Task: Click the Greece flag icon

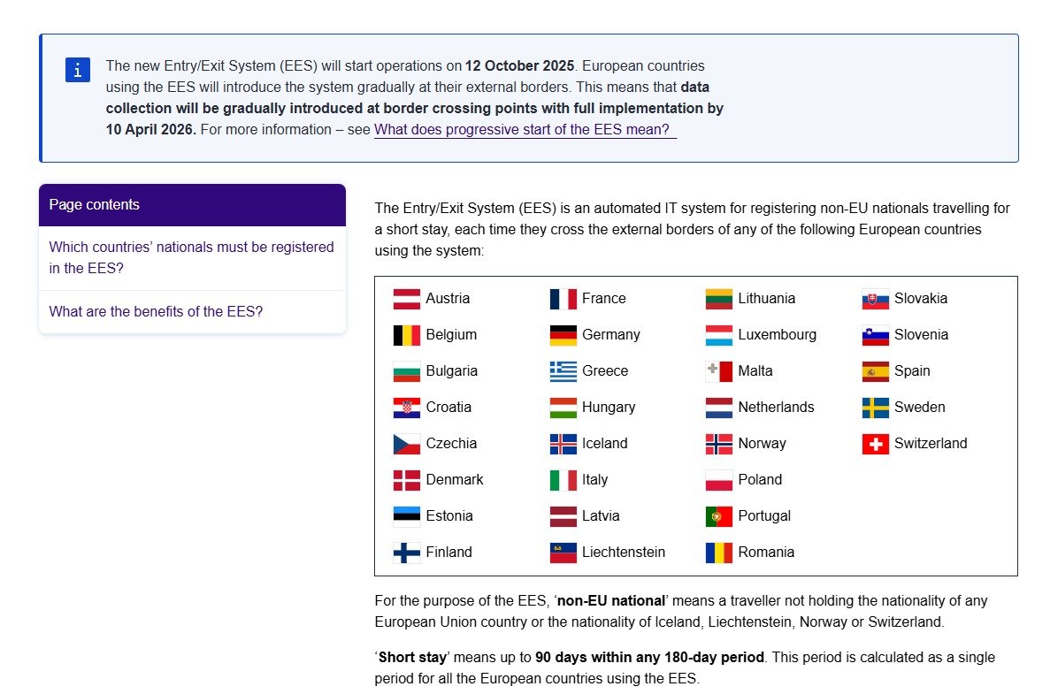Action: (x=563, y=371)
